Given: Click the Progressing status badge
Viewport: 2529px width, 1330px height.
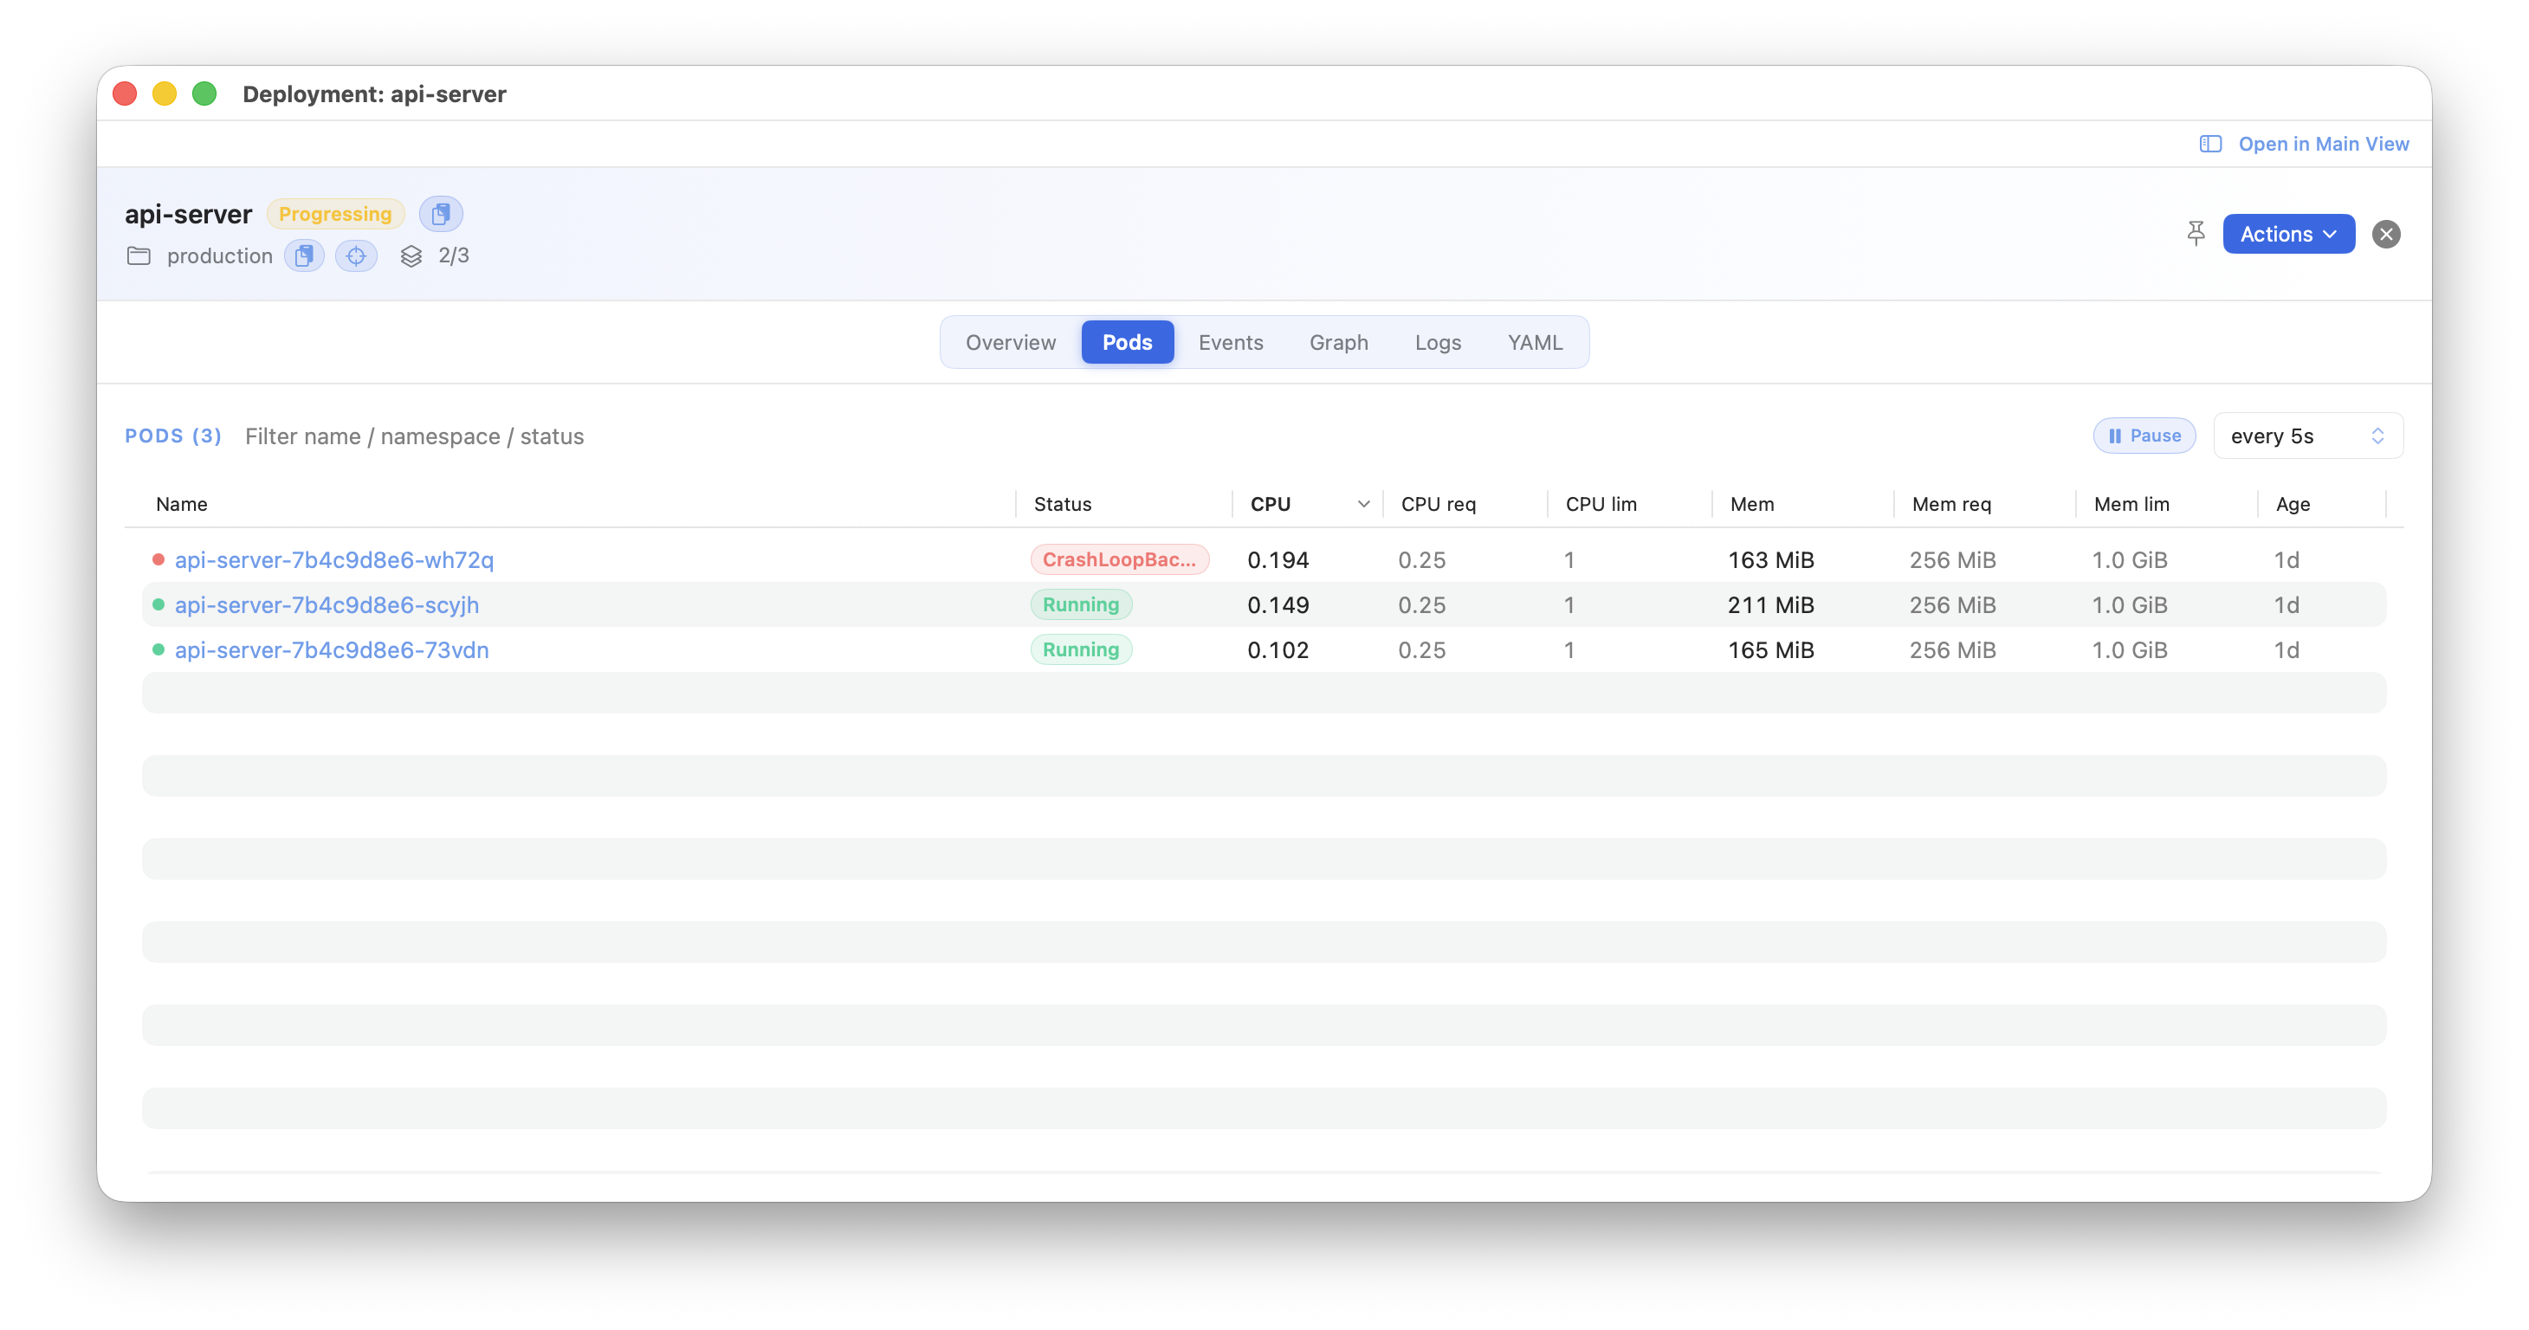Looking at the screenshot, I should click(x=335, y=213).
